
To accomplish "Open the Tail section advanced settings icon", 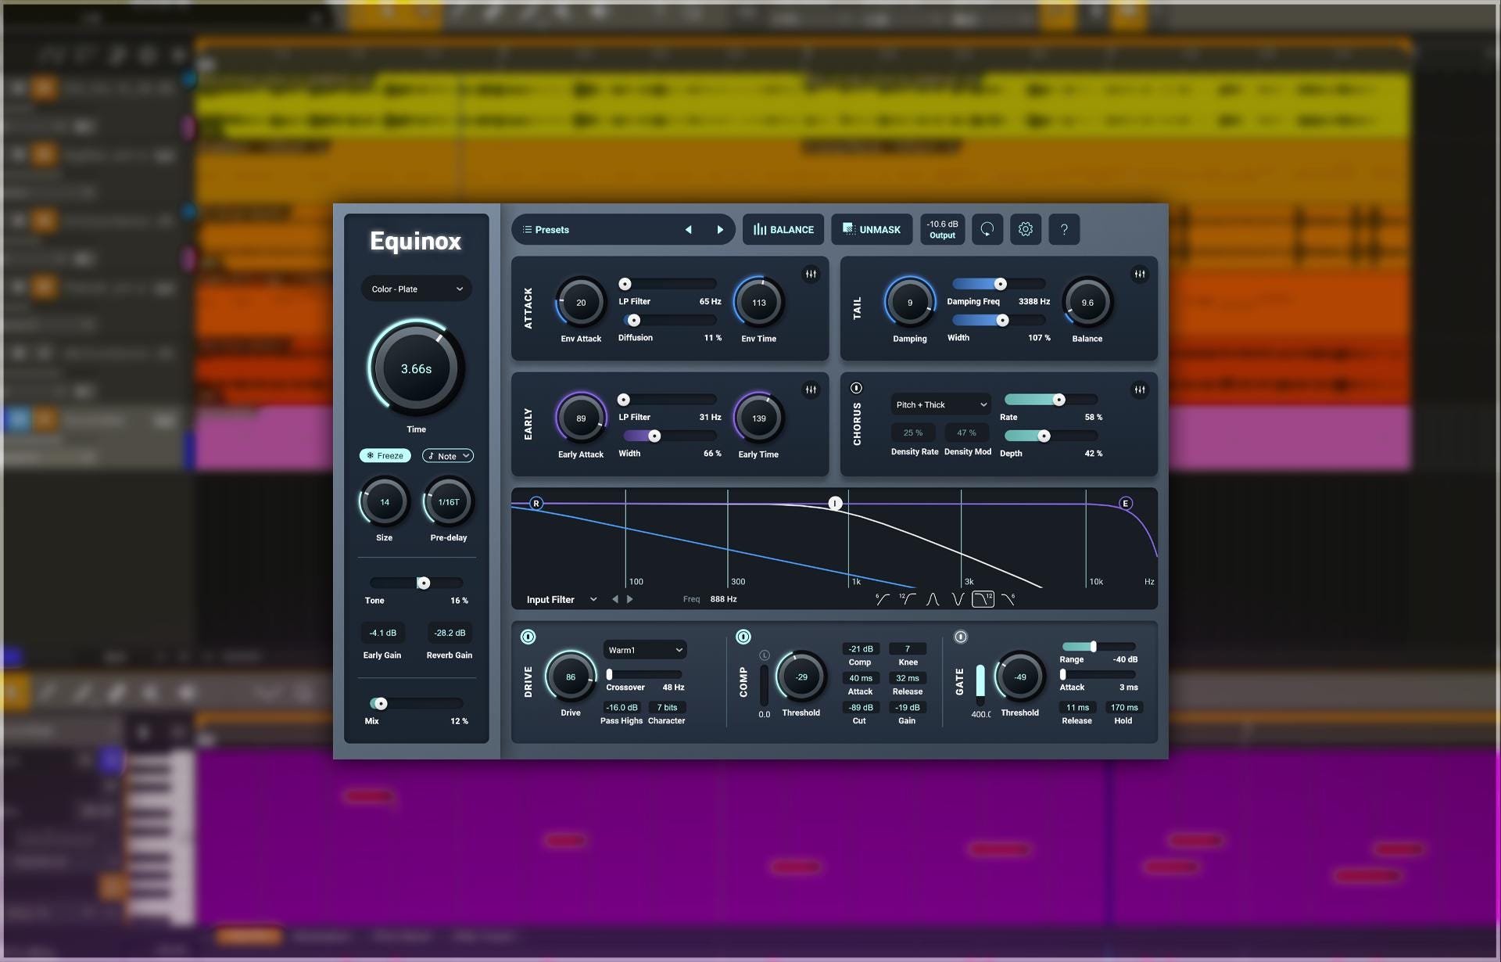I will pos(1140,274).
